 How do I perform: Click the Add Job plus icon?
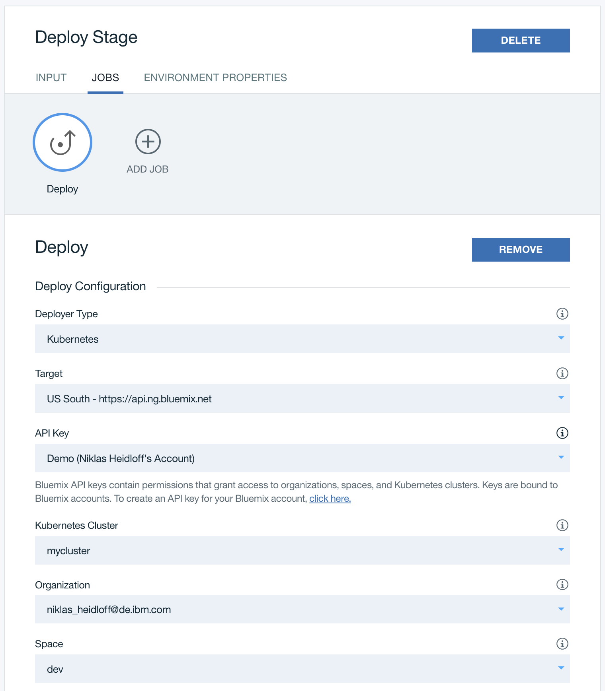pos(148,142)
